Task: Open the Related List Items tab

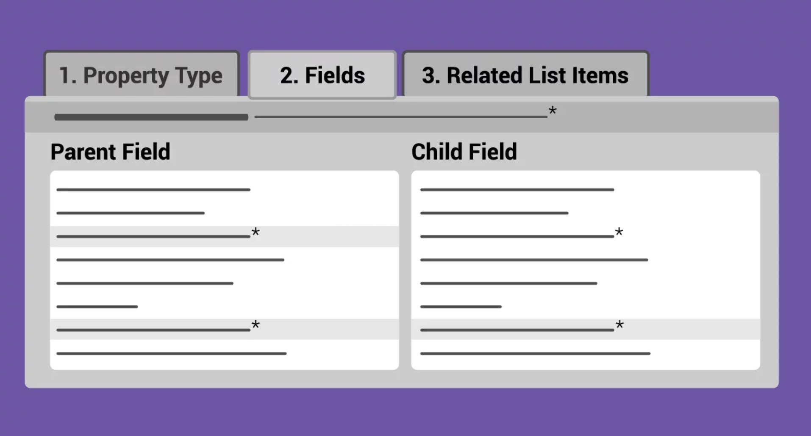Action: point(525,75)
